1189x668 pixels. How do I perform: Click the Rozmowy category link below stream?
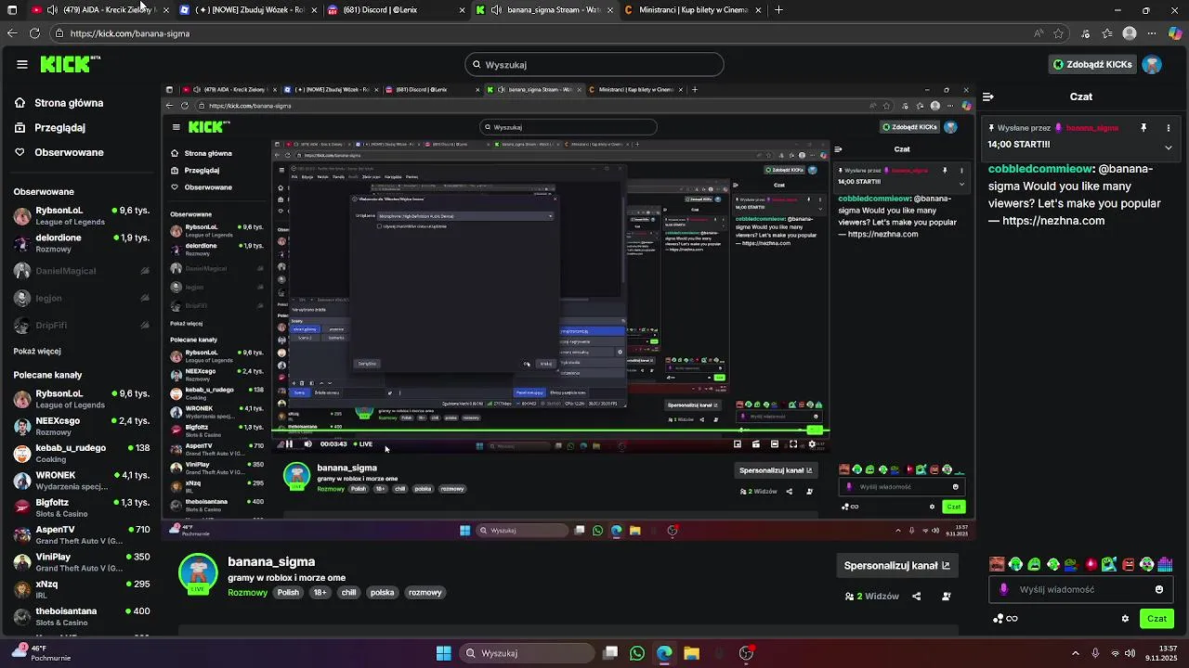pos(247,593)
